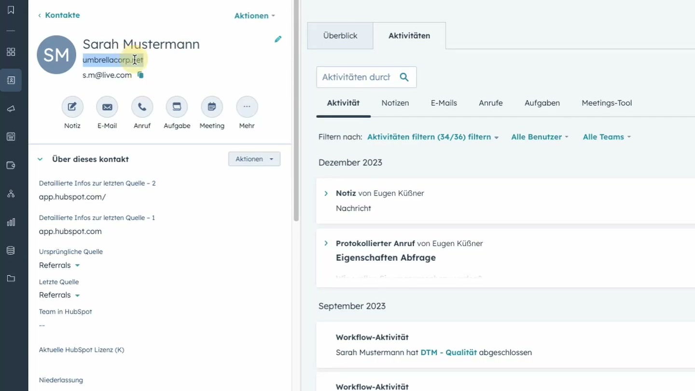This screenshot has width=695, height=391.
Task: Select the Notiz icon to create a note
Action: [x=72, y=107]
